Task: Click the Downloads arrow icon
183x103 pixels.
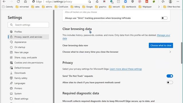Action: pos(11,73)
